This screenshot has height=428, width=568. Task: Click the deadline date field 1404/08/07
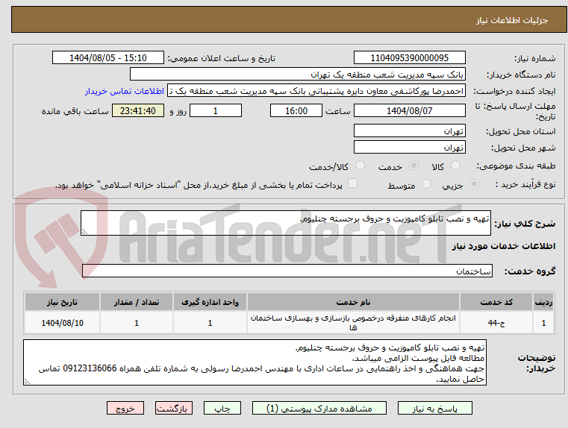pos(409,110)
